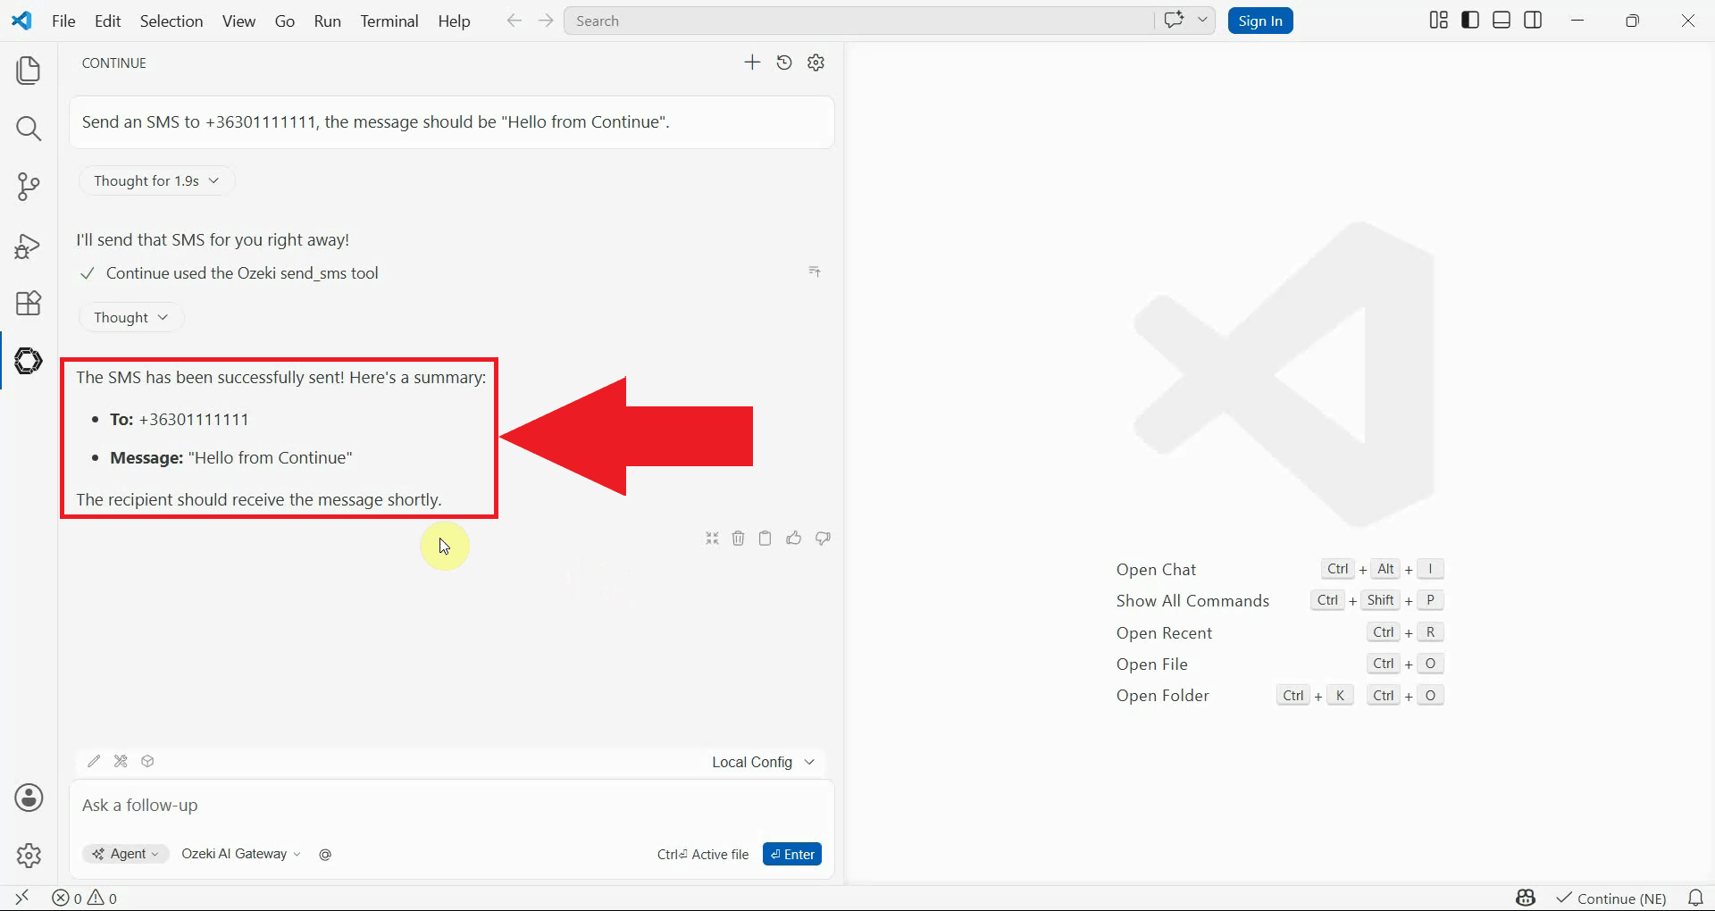Open Run and Debug view

tap(29, 246)
